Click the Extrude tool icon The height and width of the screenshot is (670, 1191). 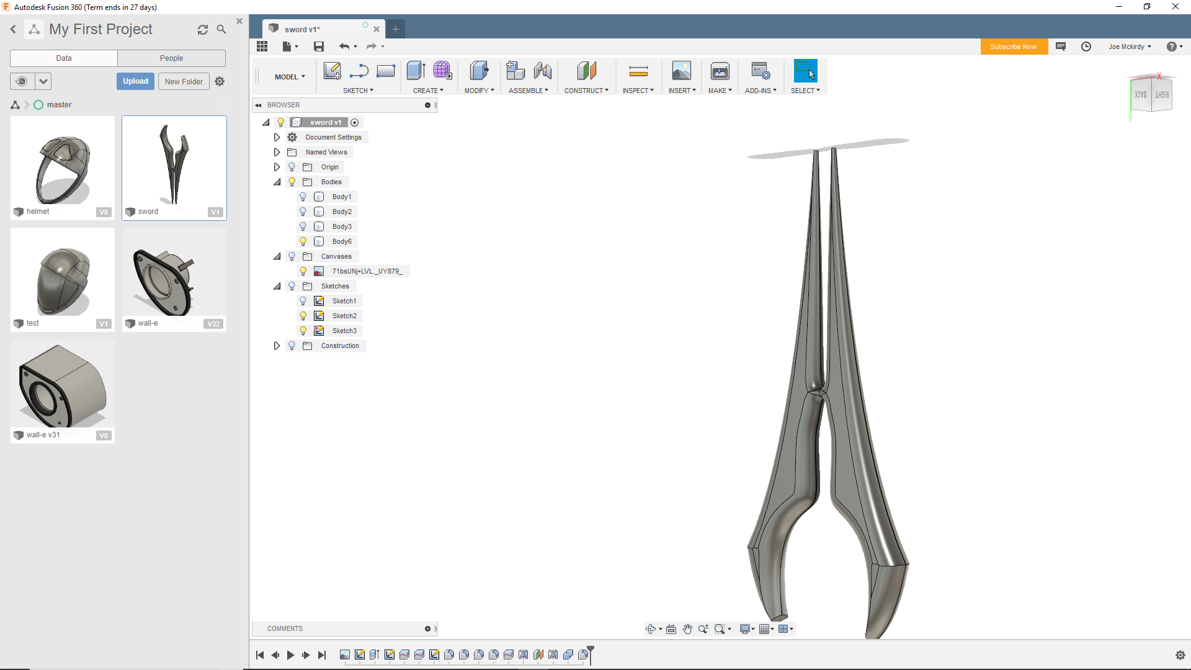coord(416,71)
